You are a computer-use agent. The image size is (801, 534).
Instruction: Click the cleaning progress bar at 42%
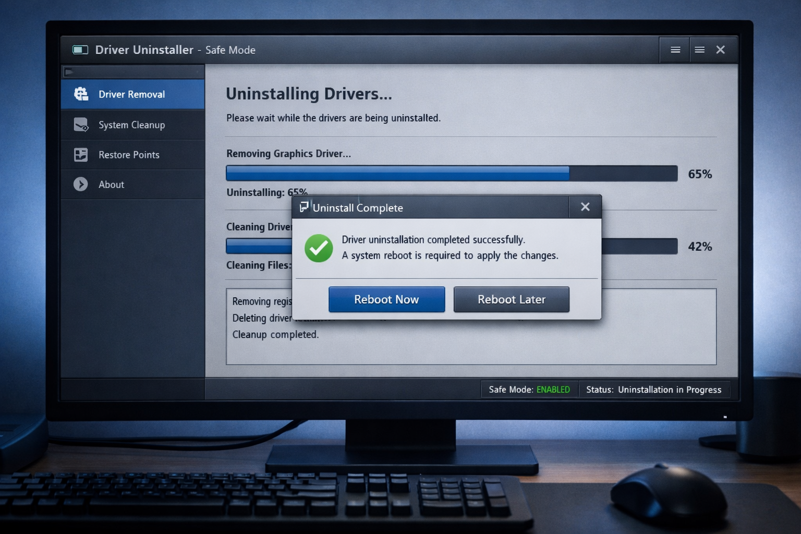tap(452, 246)
